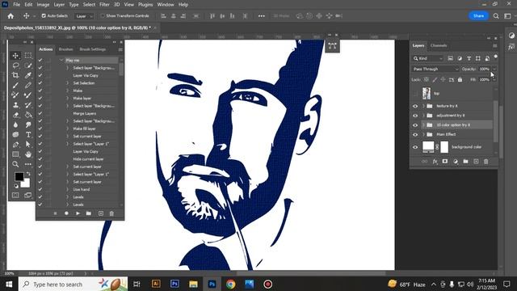Toggle Auto-Select checkbox

44,16
